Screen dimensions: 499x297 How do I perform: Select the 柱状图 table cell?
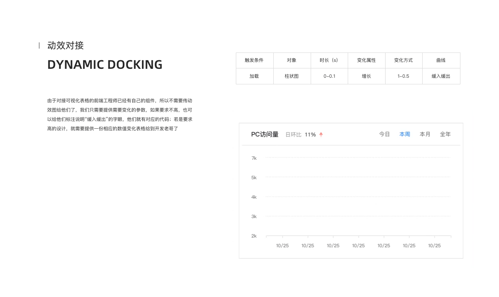[x=292, y=76]
